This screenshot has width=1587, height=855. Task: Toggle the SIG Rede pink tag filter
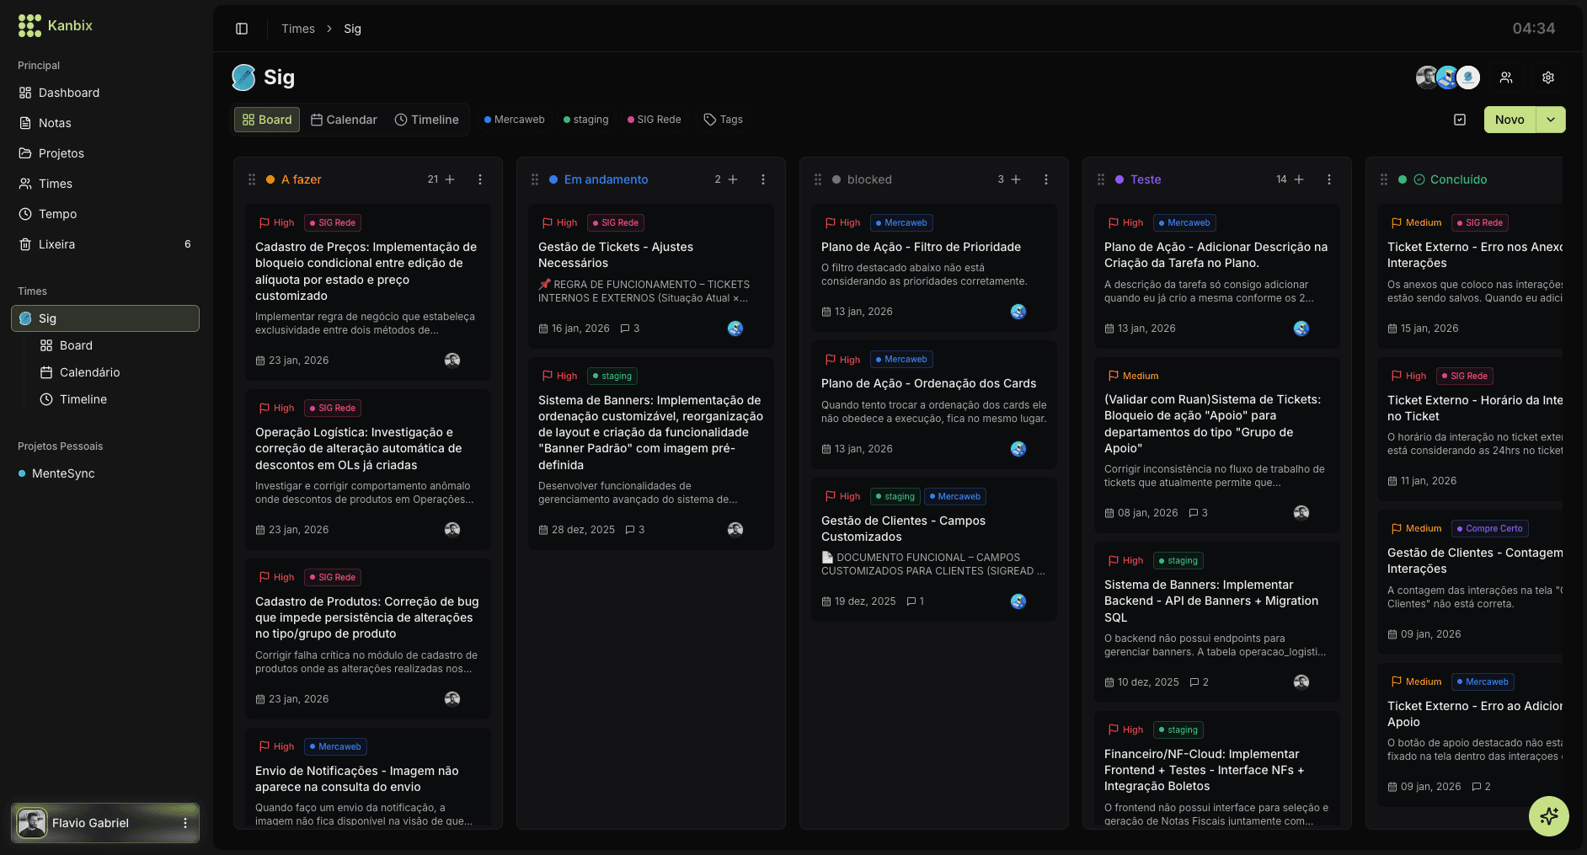tap(655, 120)
